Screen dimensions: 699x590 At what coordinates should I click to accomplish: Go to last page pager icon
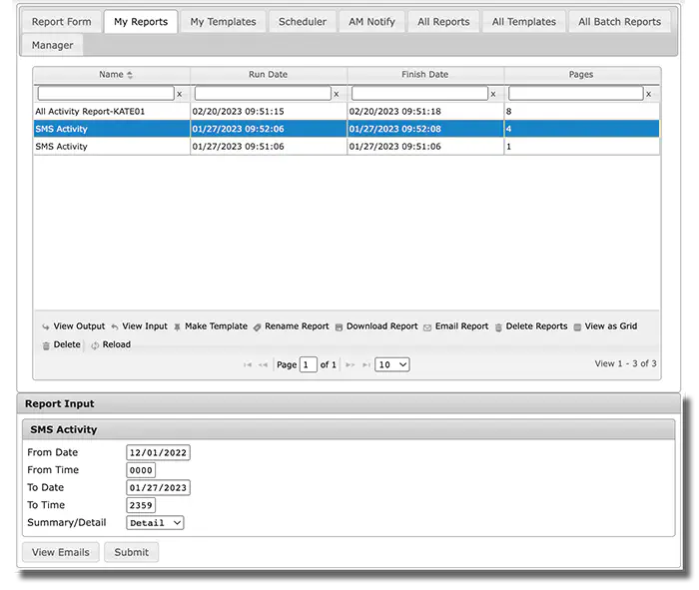coord(366,365)
